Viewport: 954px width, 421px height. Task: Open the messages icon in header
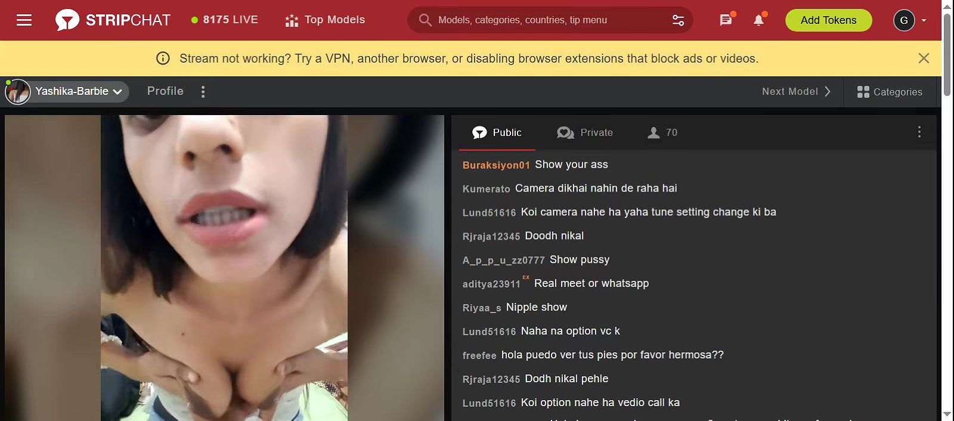pos(726,20)
